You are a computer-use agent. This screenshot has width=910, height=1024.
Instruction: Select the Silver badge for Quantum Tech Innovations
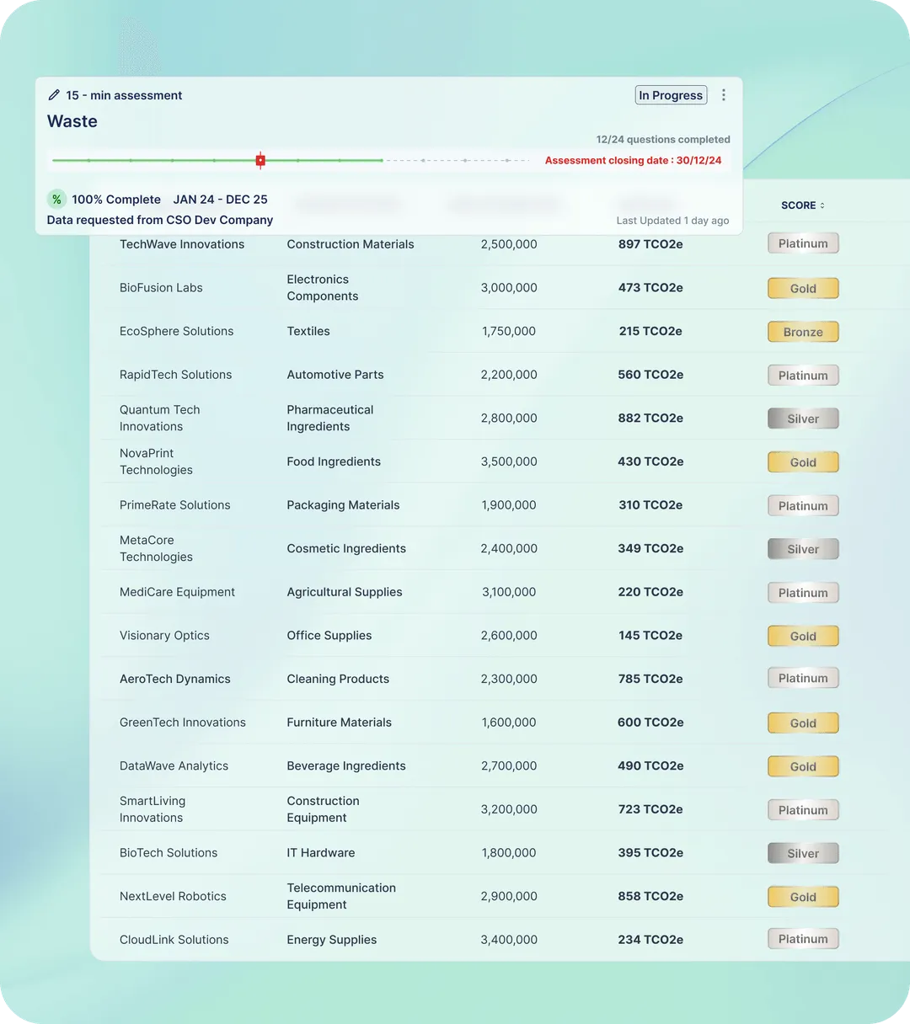(802, 418)
